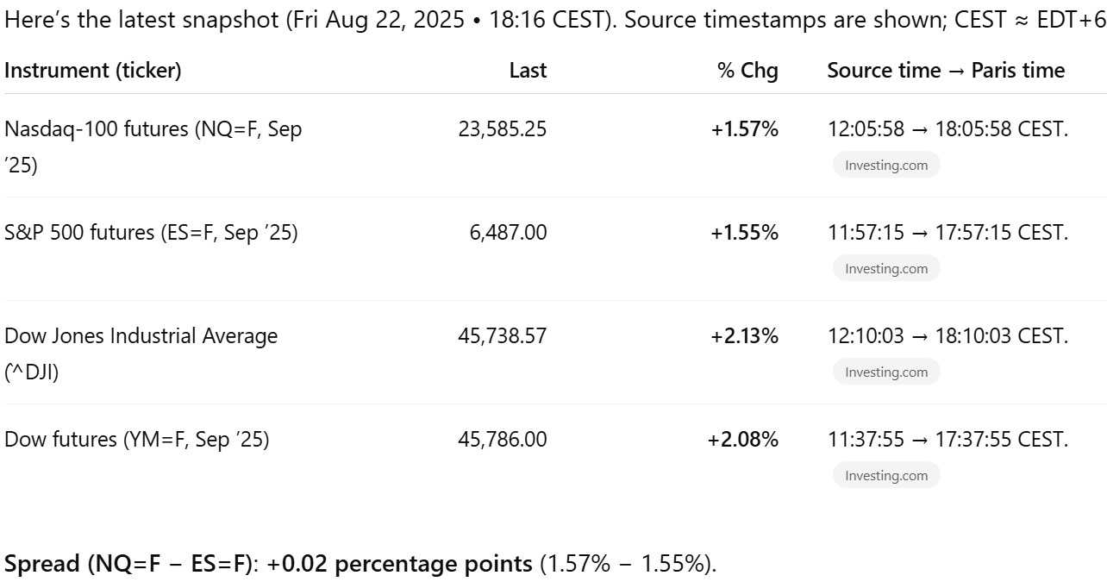Image resolution: width=1107 pixels, height=588 pixels.
Task: Click the Nasdaq-100 futures instrument name
Action: coord(153,130)
